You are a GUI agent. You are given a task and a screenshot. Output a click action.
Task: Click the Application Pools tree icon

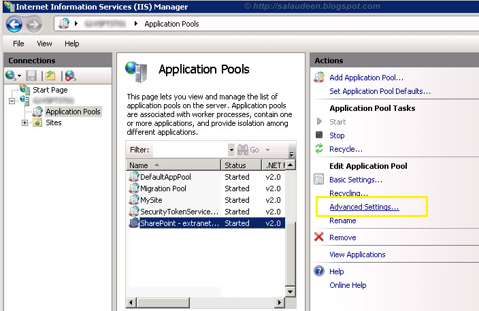point(37,112)
